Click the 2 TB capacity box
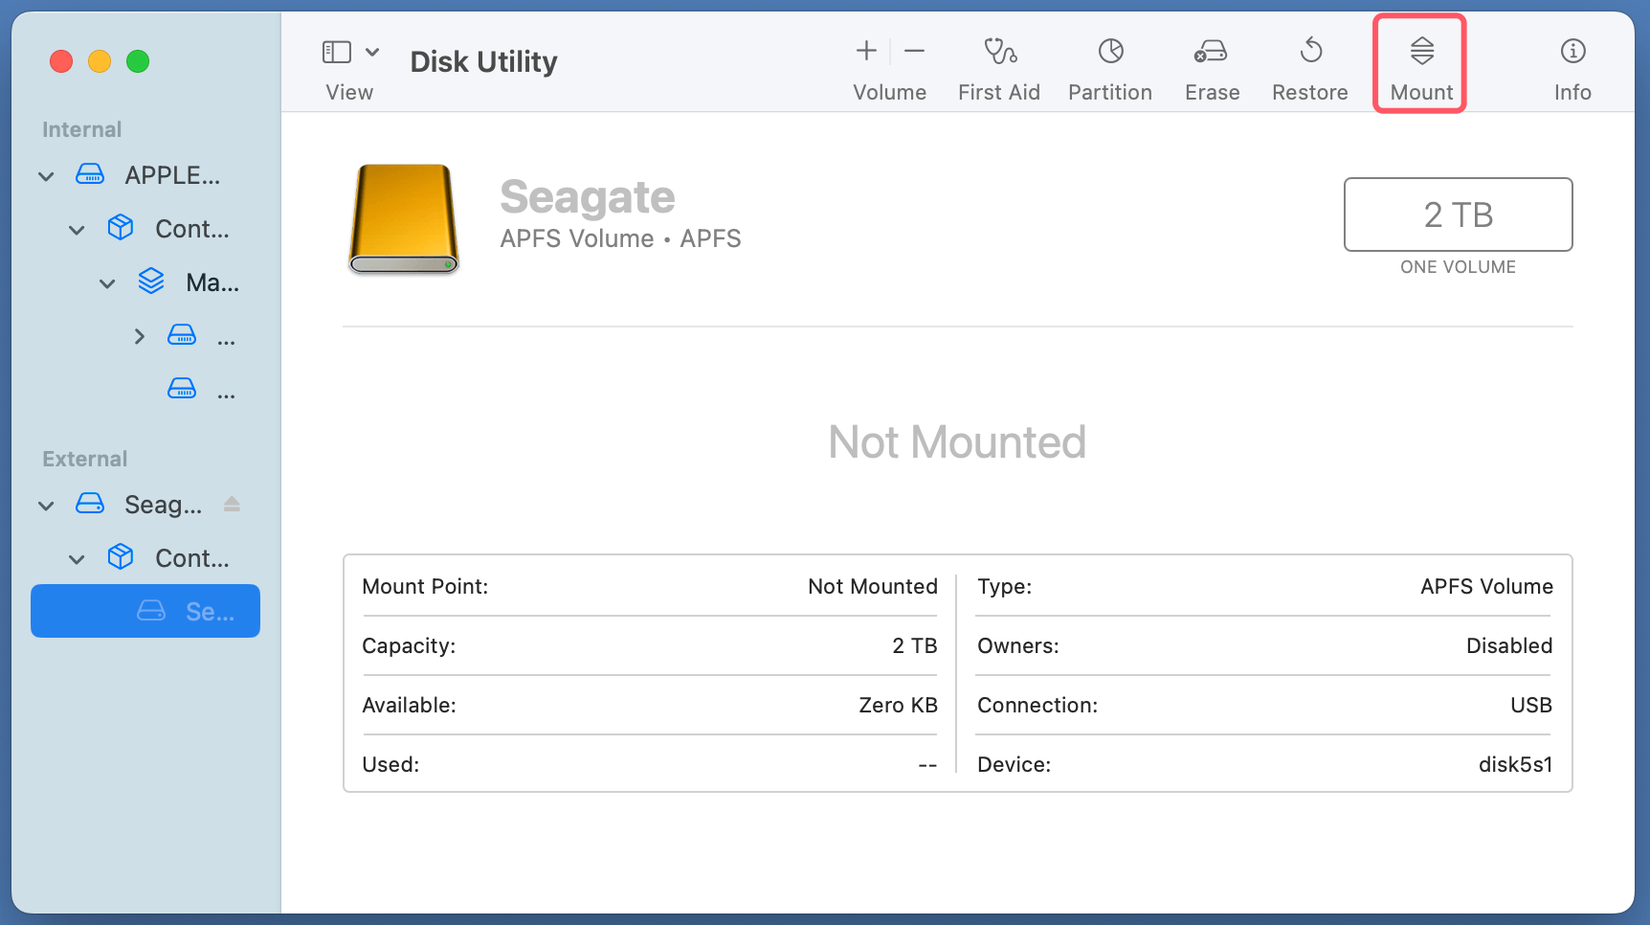 [1458, 214]
